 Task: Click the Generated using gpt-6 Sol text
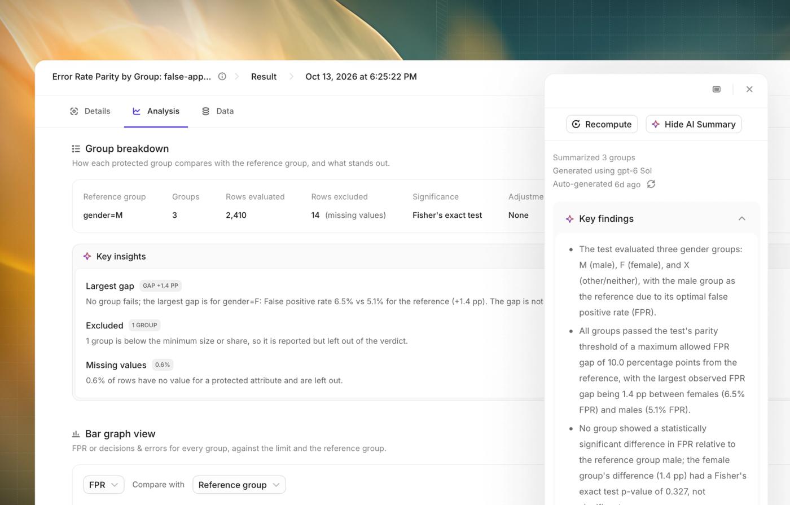[602, 171]
